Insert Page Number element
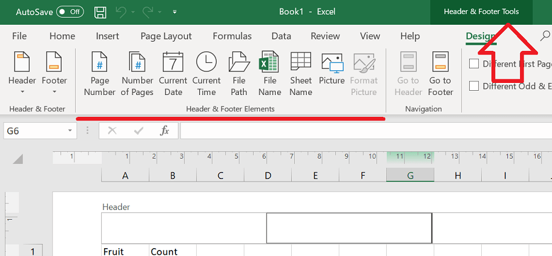Screen dimensions: 552x256 pyautogui.click(x=100, y=74)
